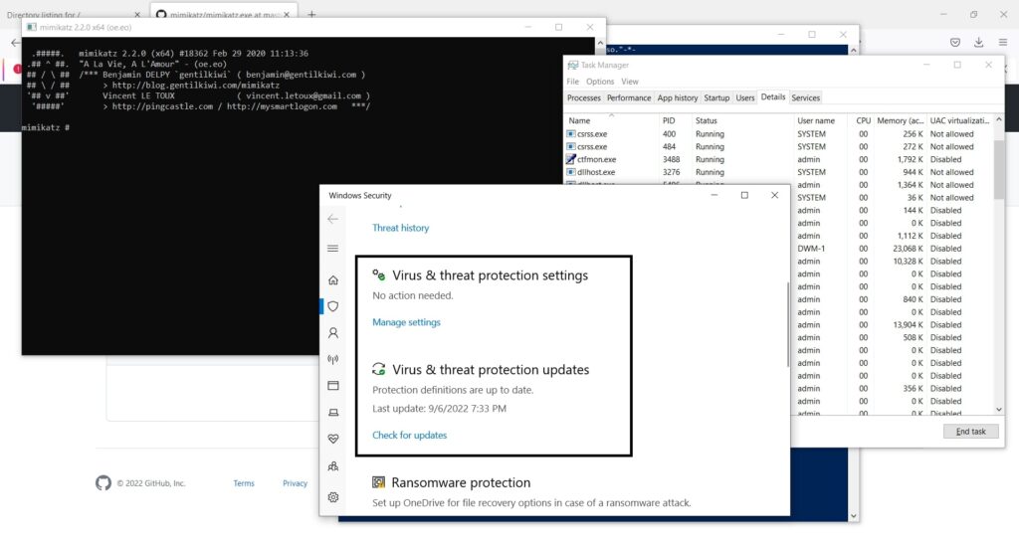This screenshot has height=545, width=1019.
Task: Open File menu in Task Manager
Action: pyautogui.click(x=572, y=82)
